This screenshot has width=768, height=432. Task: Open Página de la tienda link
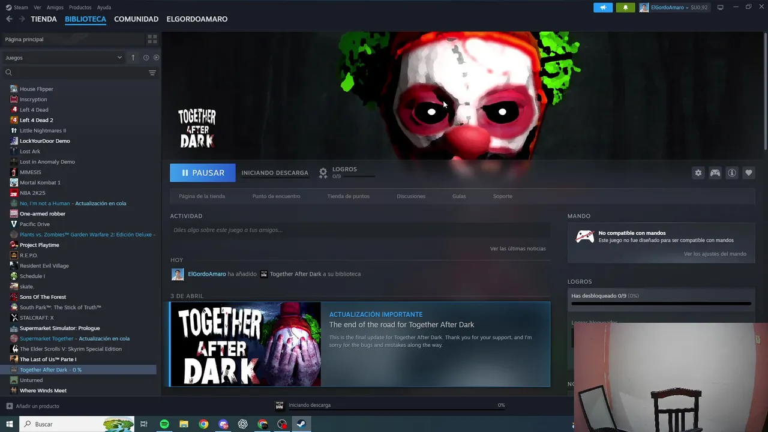coord(202,196)
